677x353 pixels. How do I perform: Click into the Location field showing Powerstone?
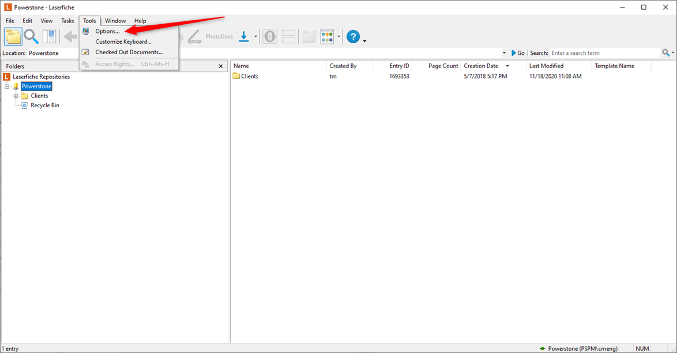264,52
